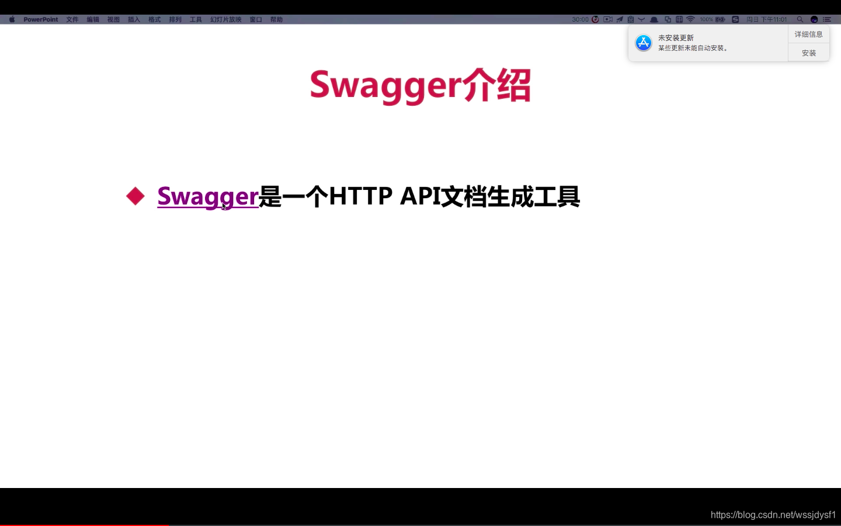Open Spotlight search magnifier
Viewport: 841px width, 526px height.
(x=800, y=19)
